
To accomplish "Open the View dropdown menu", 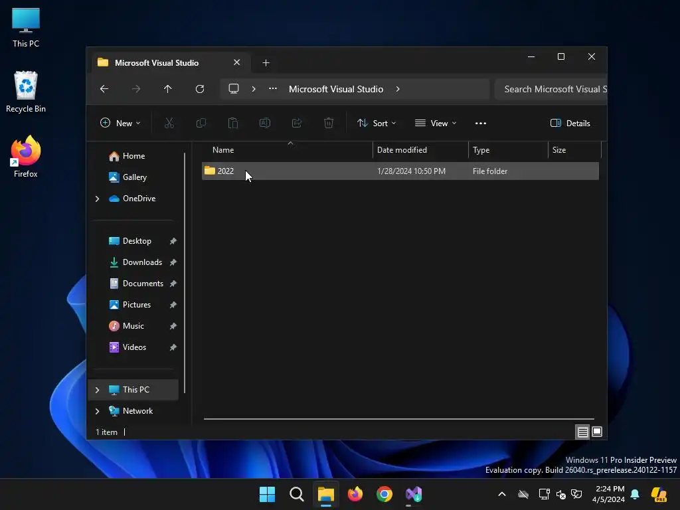I will click(x=436, y=123).
